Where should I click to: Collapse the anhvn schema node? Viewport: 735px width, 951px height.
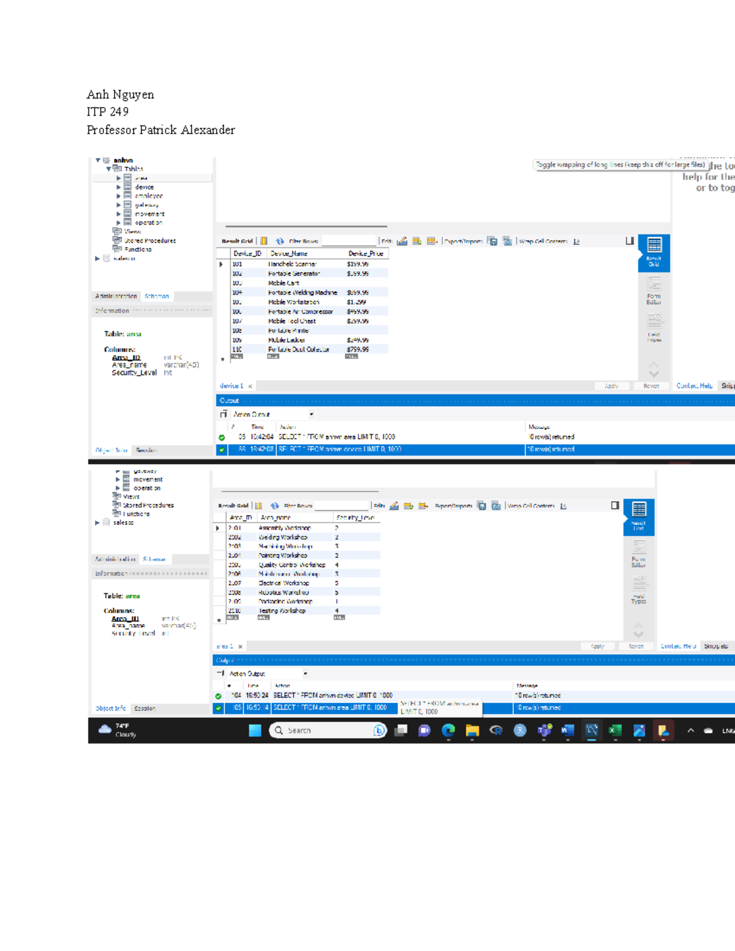click(x=98, y=160)
